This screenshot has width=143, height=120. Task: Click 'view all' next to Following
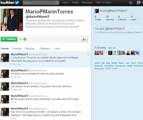[112, 48]
